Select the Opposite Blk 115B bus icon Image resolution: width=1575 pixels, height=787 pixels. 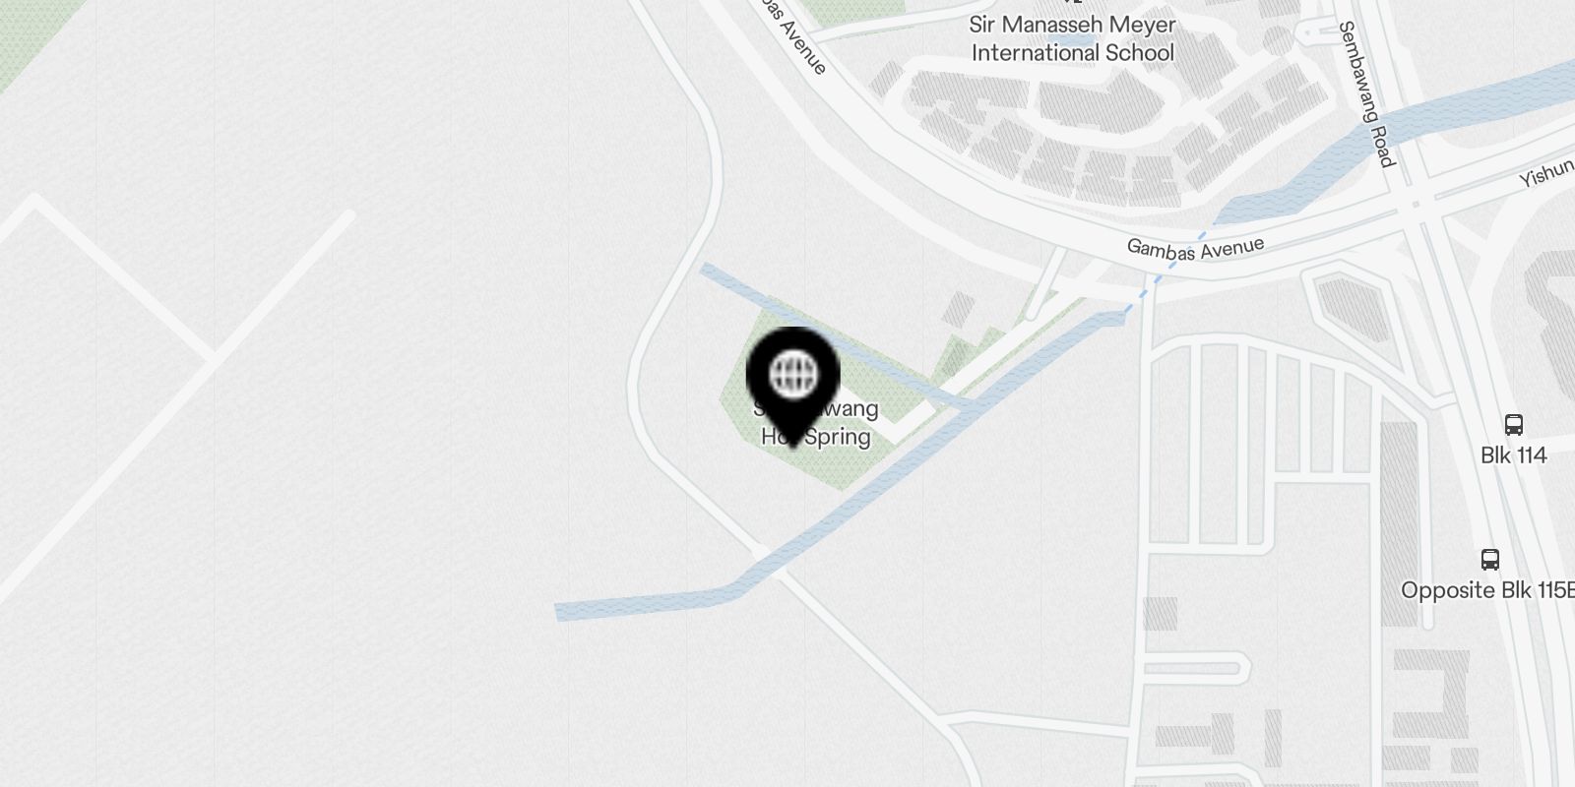(x=1490, y=560)
